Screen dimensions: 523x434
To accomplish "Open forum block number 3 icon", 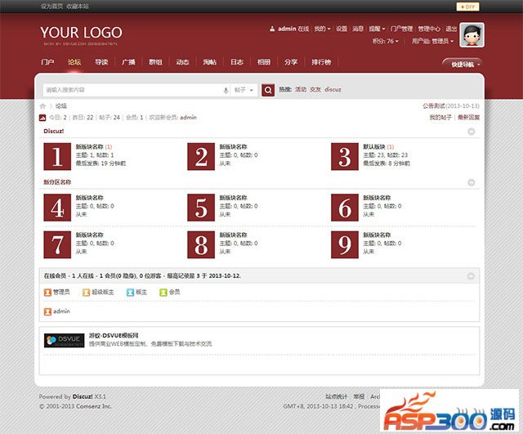I will tap(345, 156).
